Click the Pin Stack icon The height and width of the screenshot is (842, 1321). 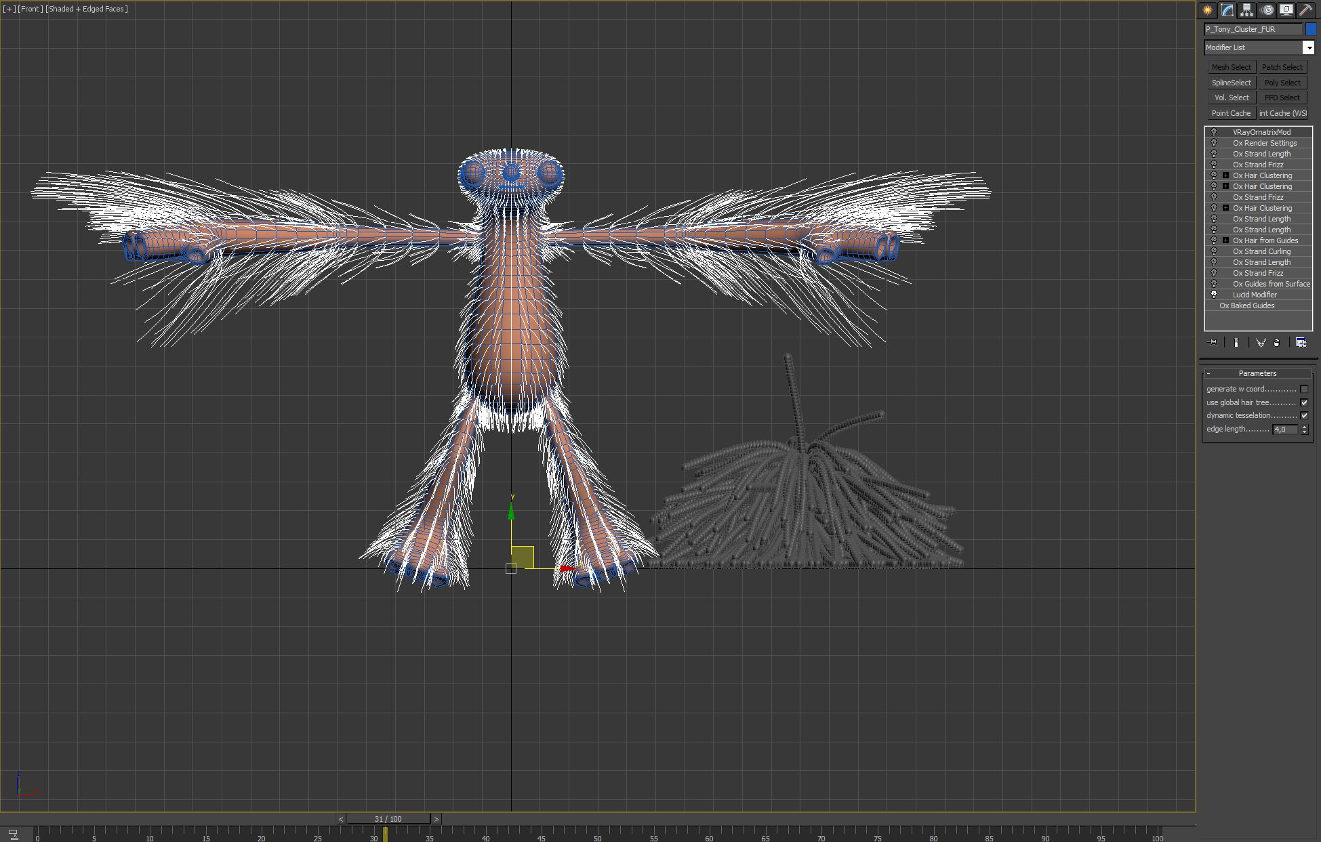(1213, 343)
